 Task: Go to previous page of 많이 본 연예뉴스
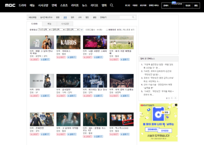coord(172,98)
